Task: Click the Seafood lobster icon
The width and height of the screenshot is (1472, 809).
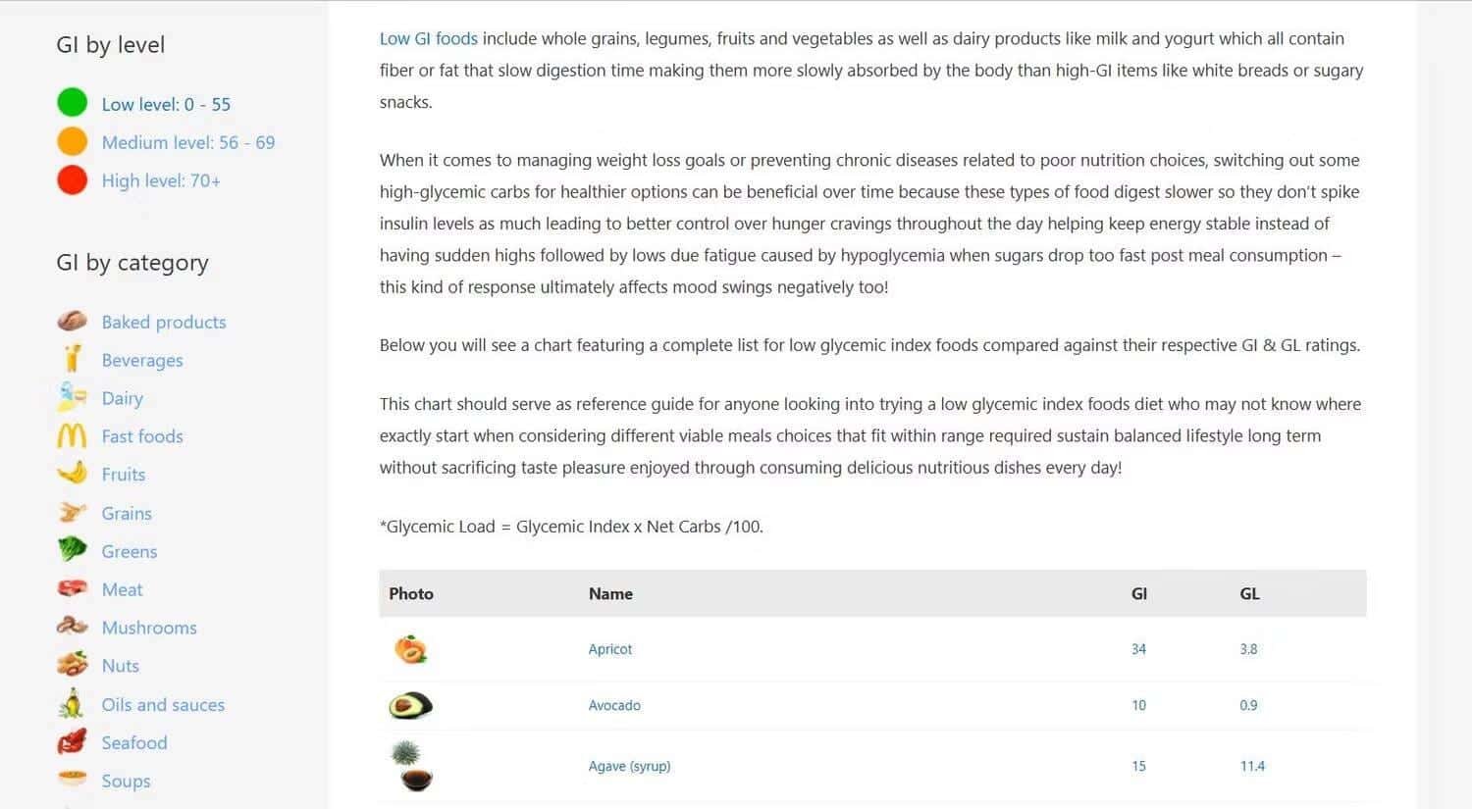Action: (x=72, y=742)
